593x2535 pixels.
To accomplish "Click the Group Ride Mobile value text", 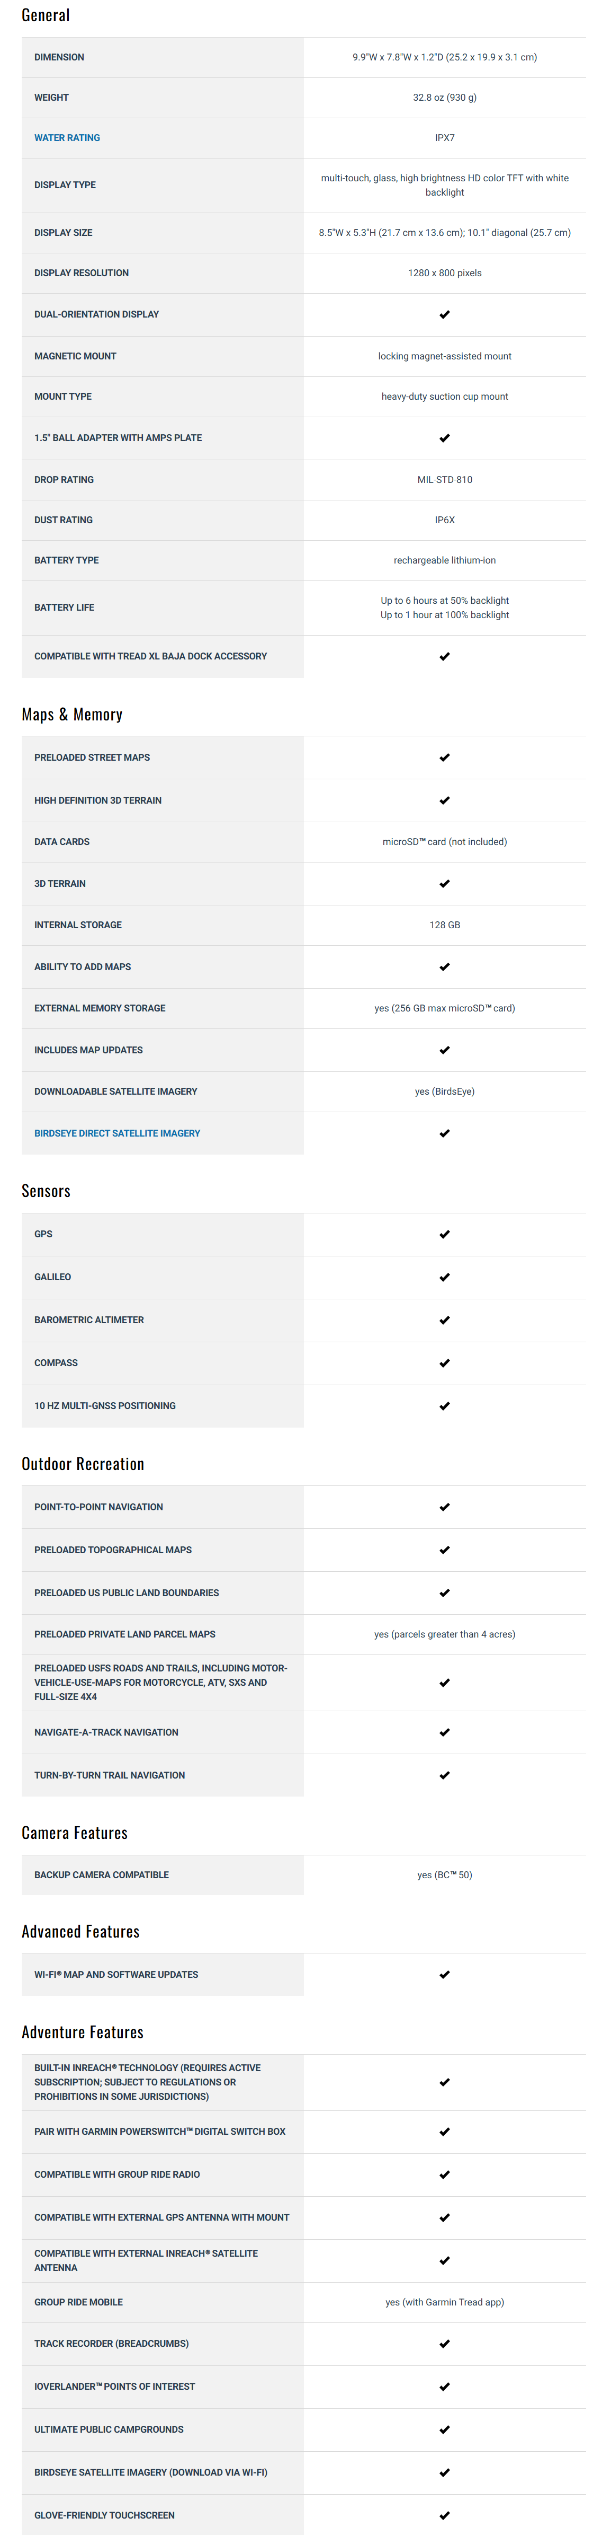I will [445, 2302].
